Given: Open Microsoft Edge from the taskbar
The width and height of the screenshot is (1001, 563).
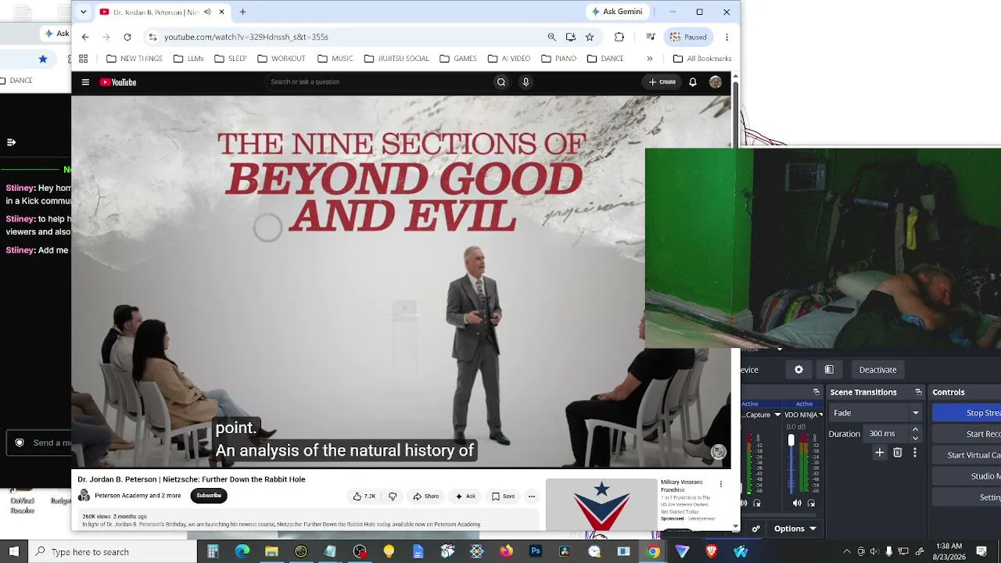Looking at the screenshot, I should (242, 552).
